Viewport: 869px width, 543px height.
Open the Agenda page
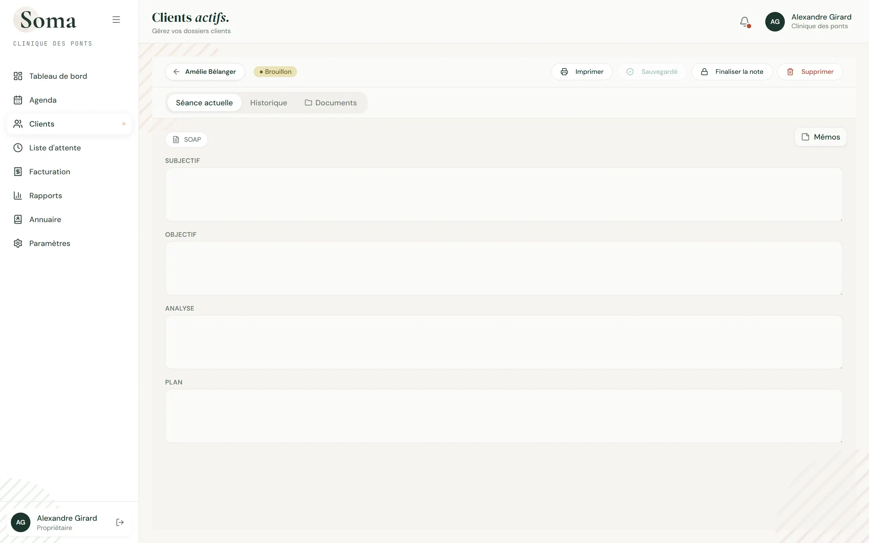tap(69, 100)
